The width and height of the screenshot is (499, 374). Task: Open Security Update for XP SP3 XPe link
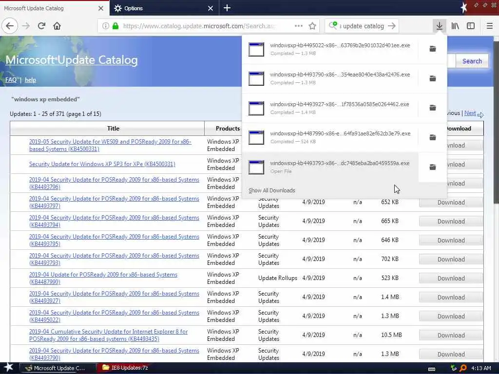coord(102,164)
